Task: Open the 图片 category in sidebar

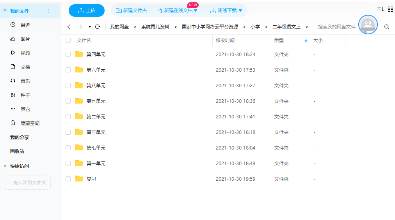Action: (x=25, y=39)
